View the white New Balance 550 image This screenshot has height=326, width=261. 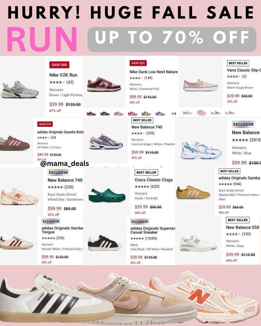198,243
